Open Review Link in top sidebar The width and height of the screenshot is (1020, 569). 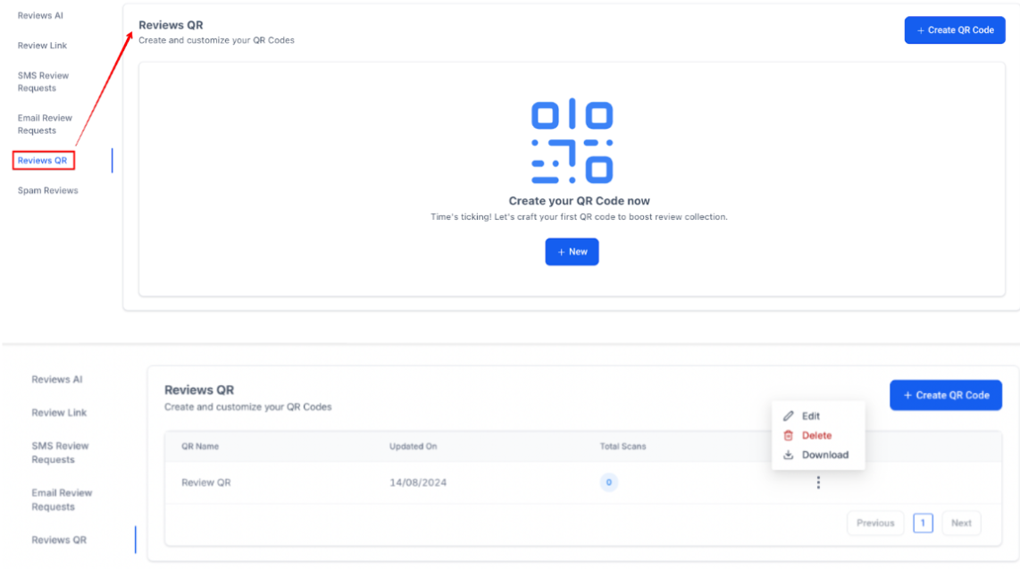coord(42,46)
